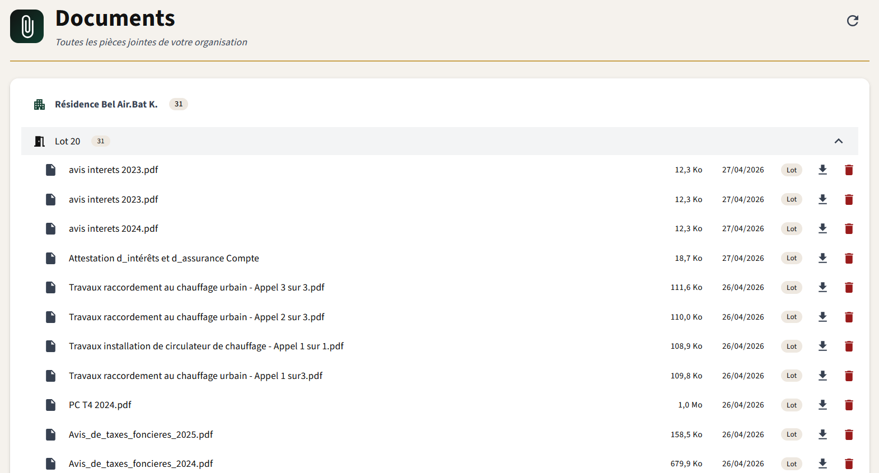Download circulateur de chauffage Appel 1 sur 1.pdf

pyautogui.click(x=822, y=346)
